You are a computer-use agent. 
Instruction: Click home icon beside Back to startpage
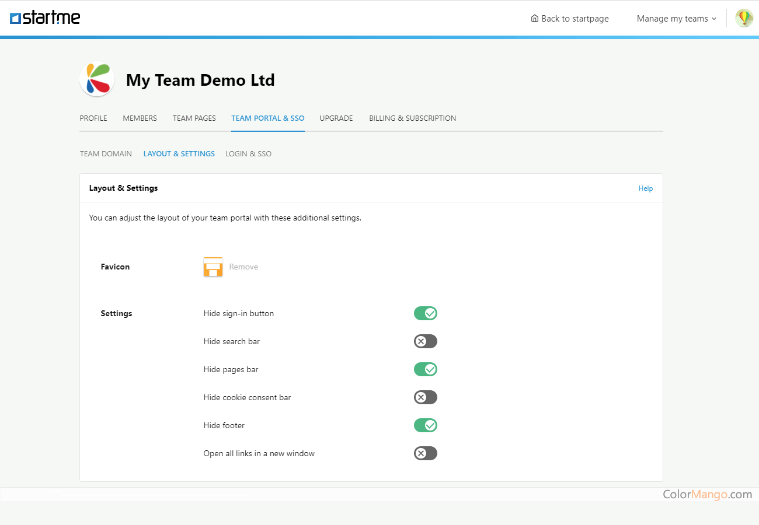coord(534,19)
